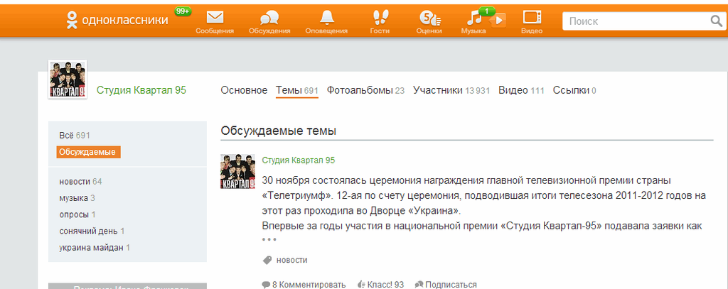Switch to Темы tab
The height and width of the screenshot is (289, 728).
point(296,90)
